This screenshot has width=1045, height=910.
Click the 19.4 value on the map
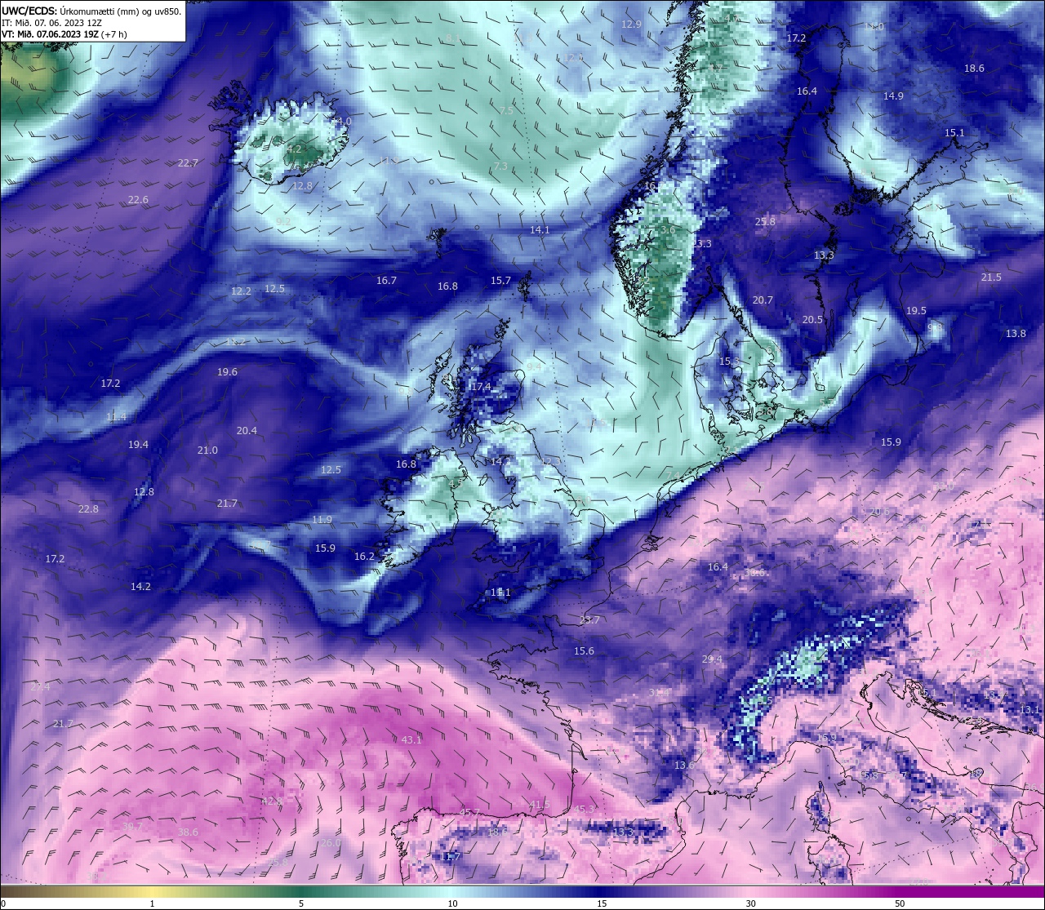click(x=138, y=445)
